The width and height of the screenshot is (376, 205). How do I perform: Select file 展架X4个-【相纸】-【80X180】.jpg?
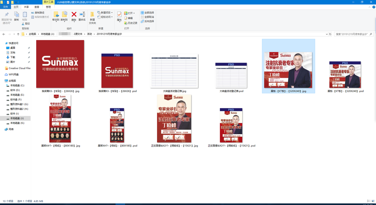tap(60, 121)
